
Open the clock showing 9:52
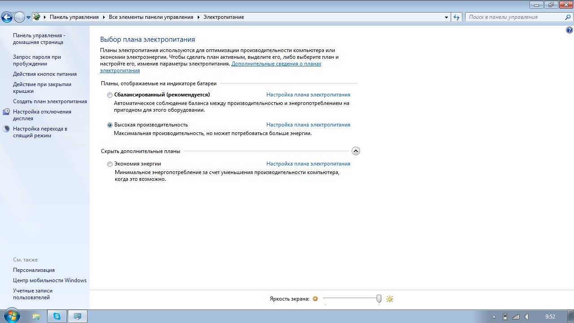(x=550, y=317)
